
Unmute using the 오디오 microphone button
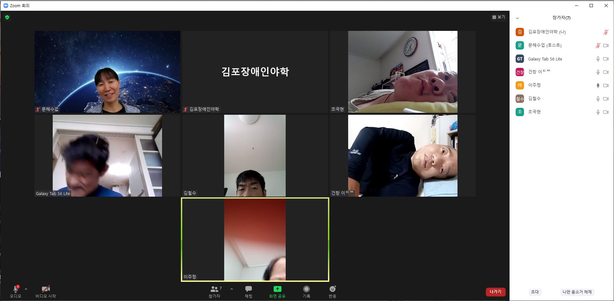coord(16,292)
